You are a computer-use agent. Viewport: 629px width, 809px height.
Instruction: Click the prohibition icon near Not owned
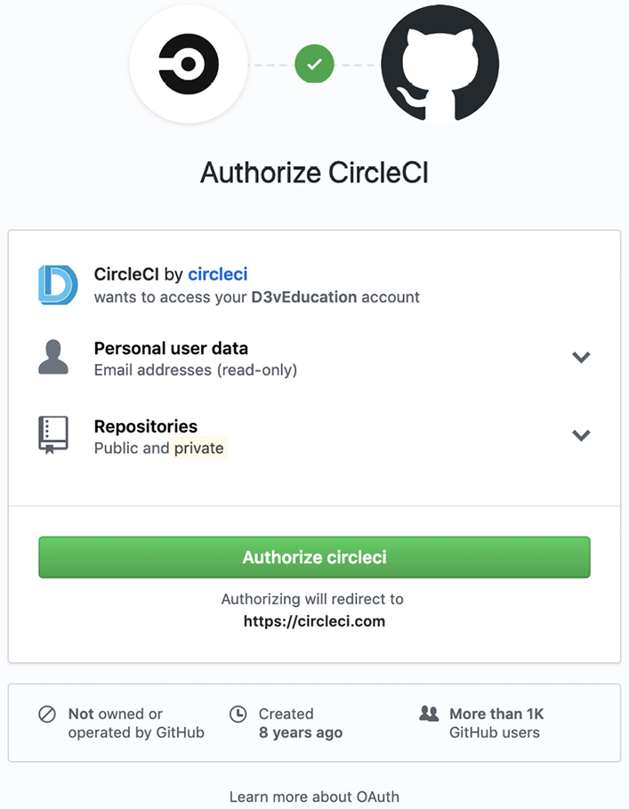48,714
